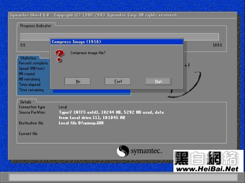245x183 pixels.
Task: Click the Compress image file question text
Action: click(x=88, y=53)
